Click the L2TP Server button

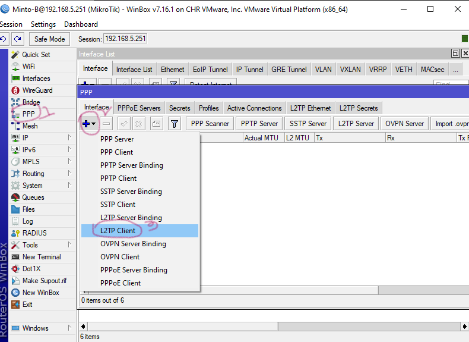(x=356, y=124)
